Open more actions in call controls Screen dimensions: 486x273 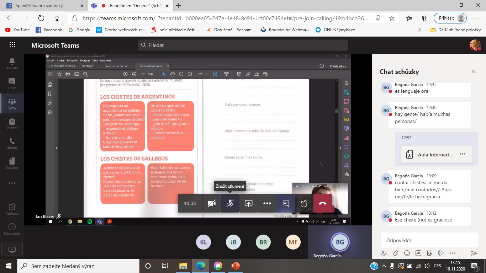point(267,203)
